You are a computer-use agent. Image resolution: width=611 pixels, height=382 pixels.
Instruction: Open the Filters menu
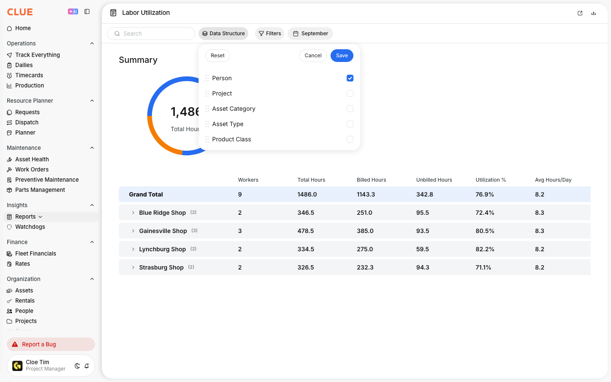pos(270,34)
